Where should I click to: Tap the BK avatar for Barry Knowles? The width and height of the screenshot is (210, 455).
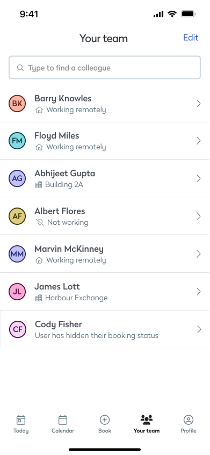click(17, 104)
